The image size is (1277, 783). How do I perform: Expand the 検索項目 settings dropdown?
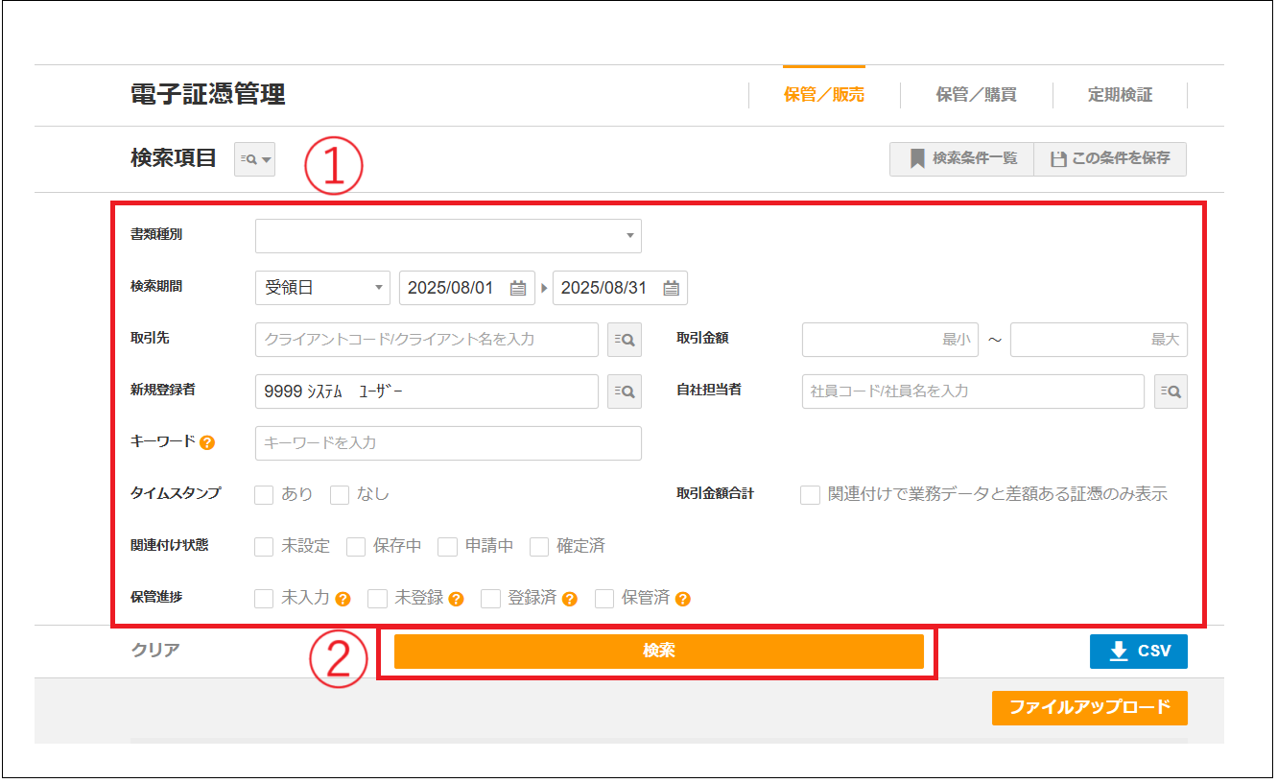tap(254, 159)
